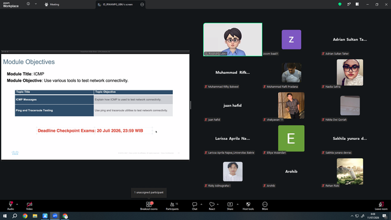Click the view switch icon in title bar
The height and width of the screenshot is (220, 391).
point(349,4)
